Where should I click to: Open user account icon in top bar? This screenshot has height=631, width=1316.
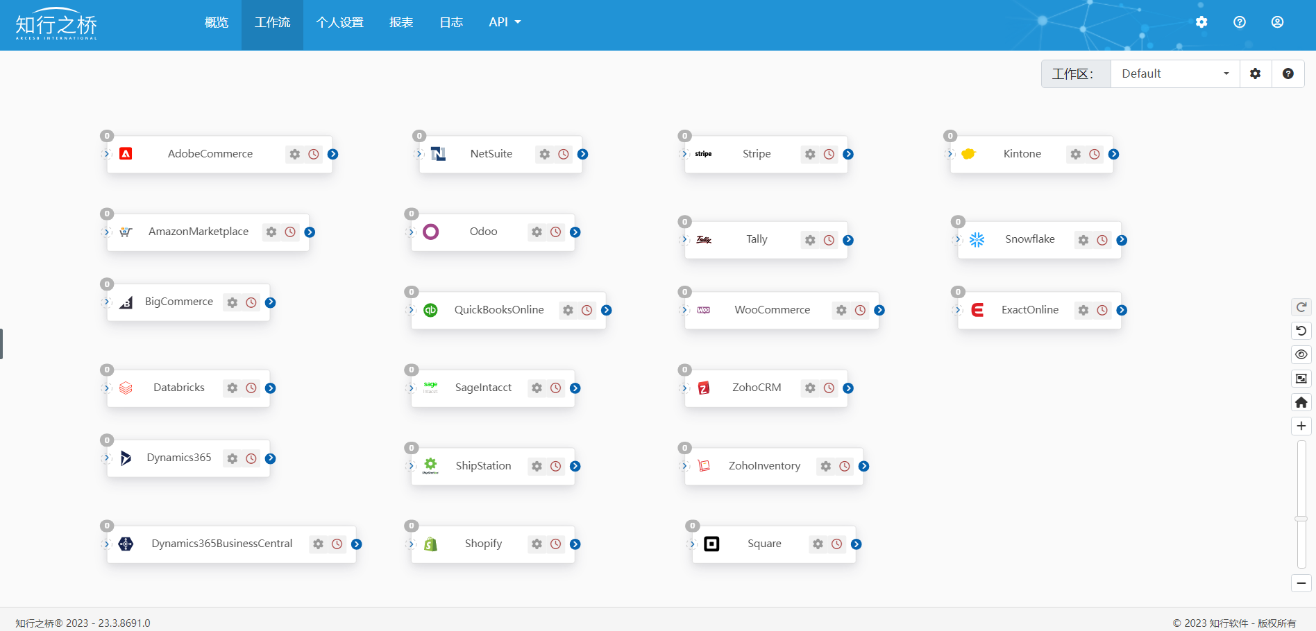[1277, 22]
